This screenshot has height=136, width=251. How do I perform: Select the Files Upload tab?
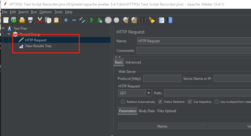(167, 111)
